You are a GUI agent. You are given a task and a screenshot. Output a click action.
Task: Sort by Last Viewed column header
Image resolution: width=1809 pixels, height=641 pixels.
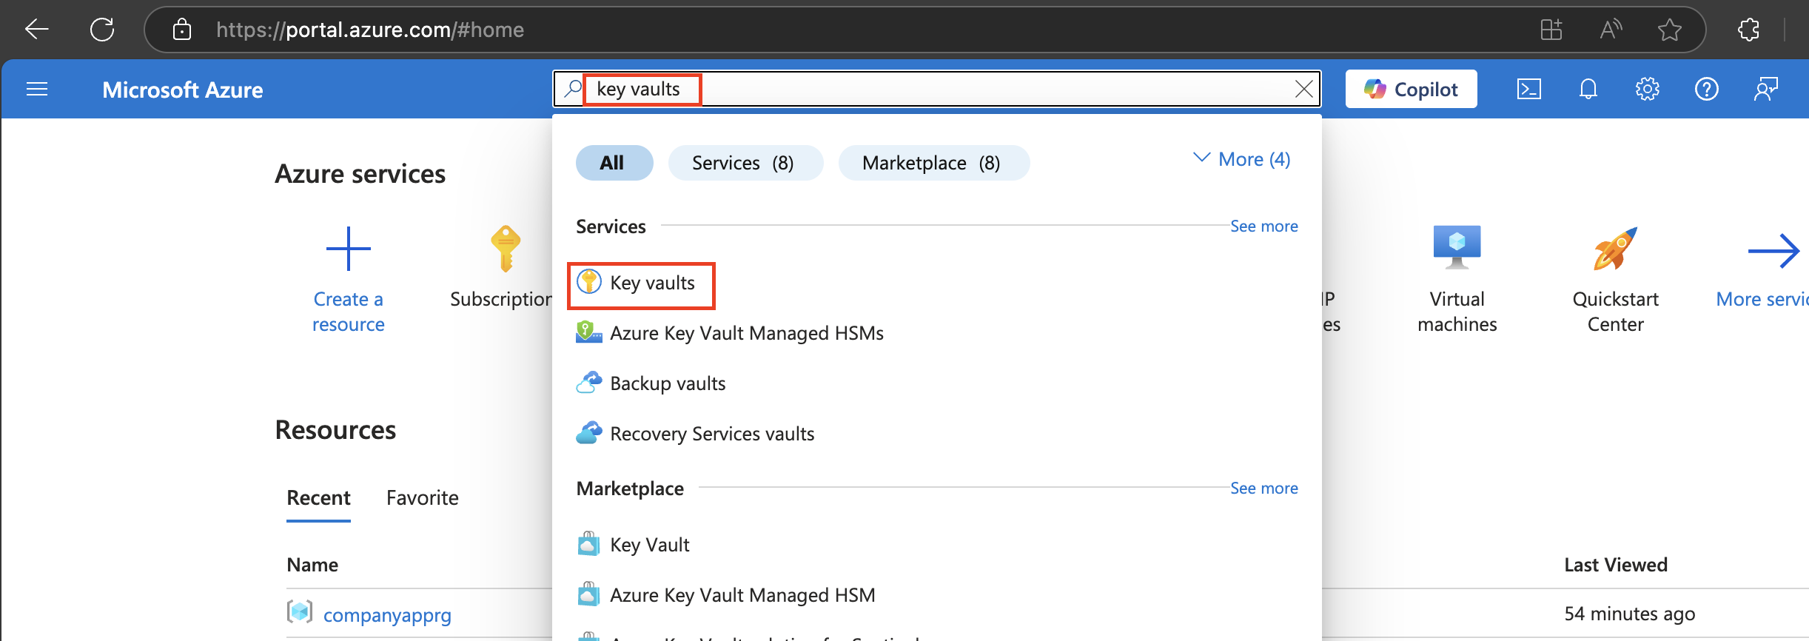(1616, 566)
